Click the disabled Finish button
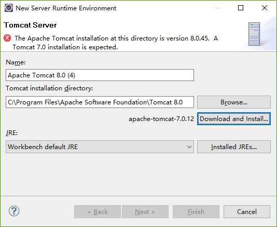 [196, 211]
